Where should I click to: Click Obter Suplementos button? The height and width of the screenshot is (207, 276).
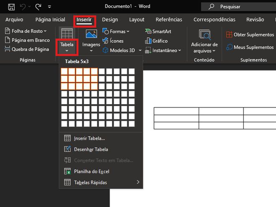(250, 35)
